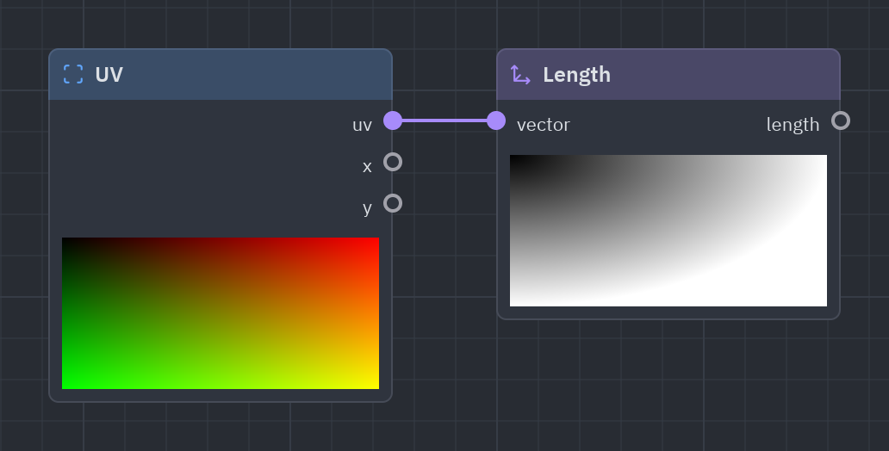The height and width of the screenshot is (451, 889).
Task: Click the 'uv' output label
Action: [x=362, y=125]
